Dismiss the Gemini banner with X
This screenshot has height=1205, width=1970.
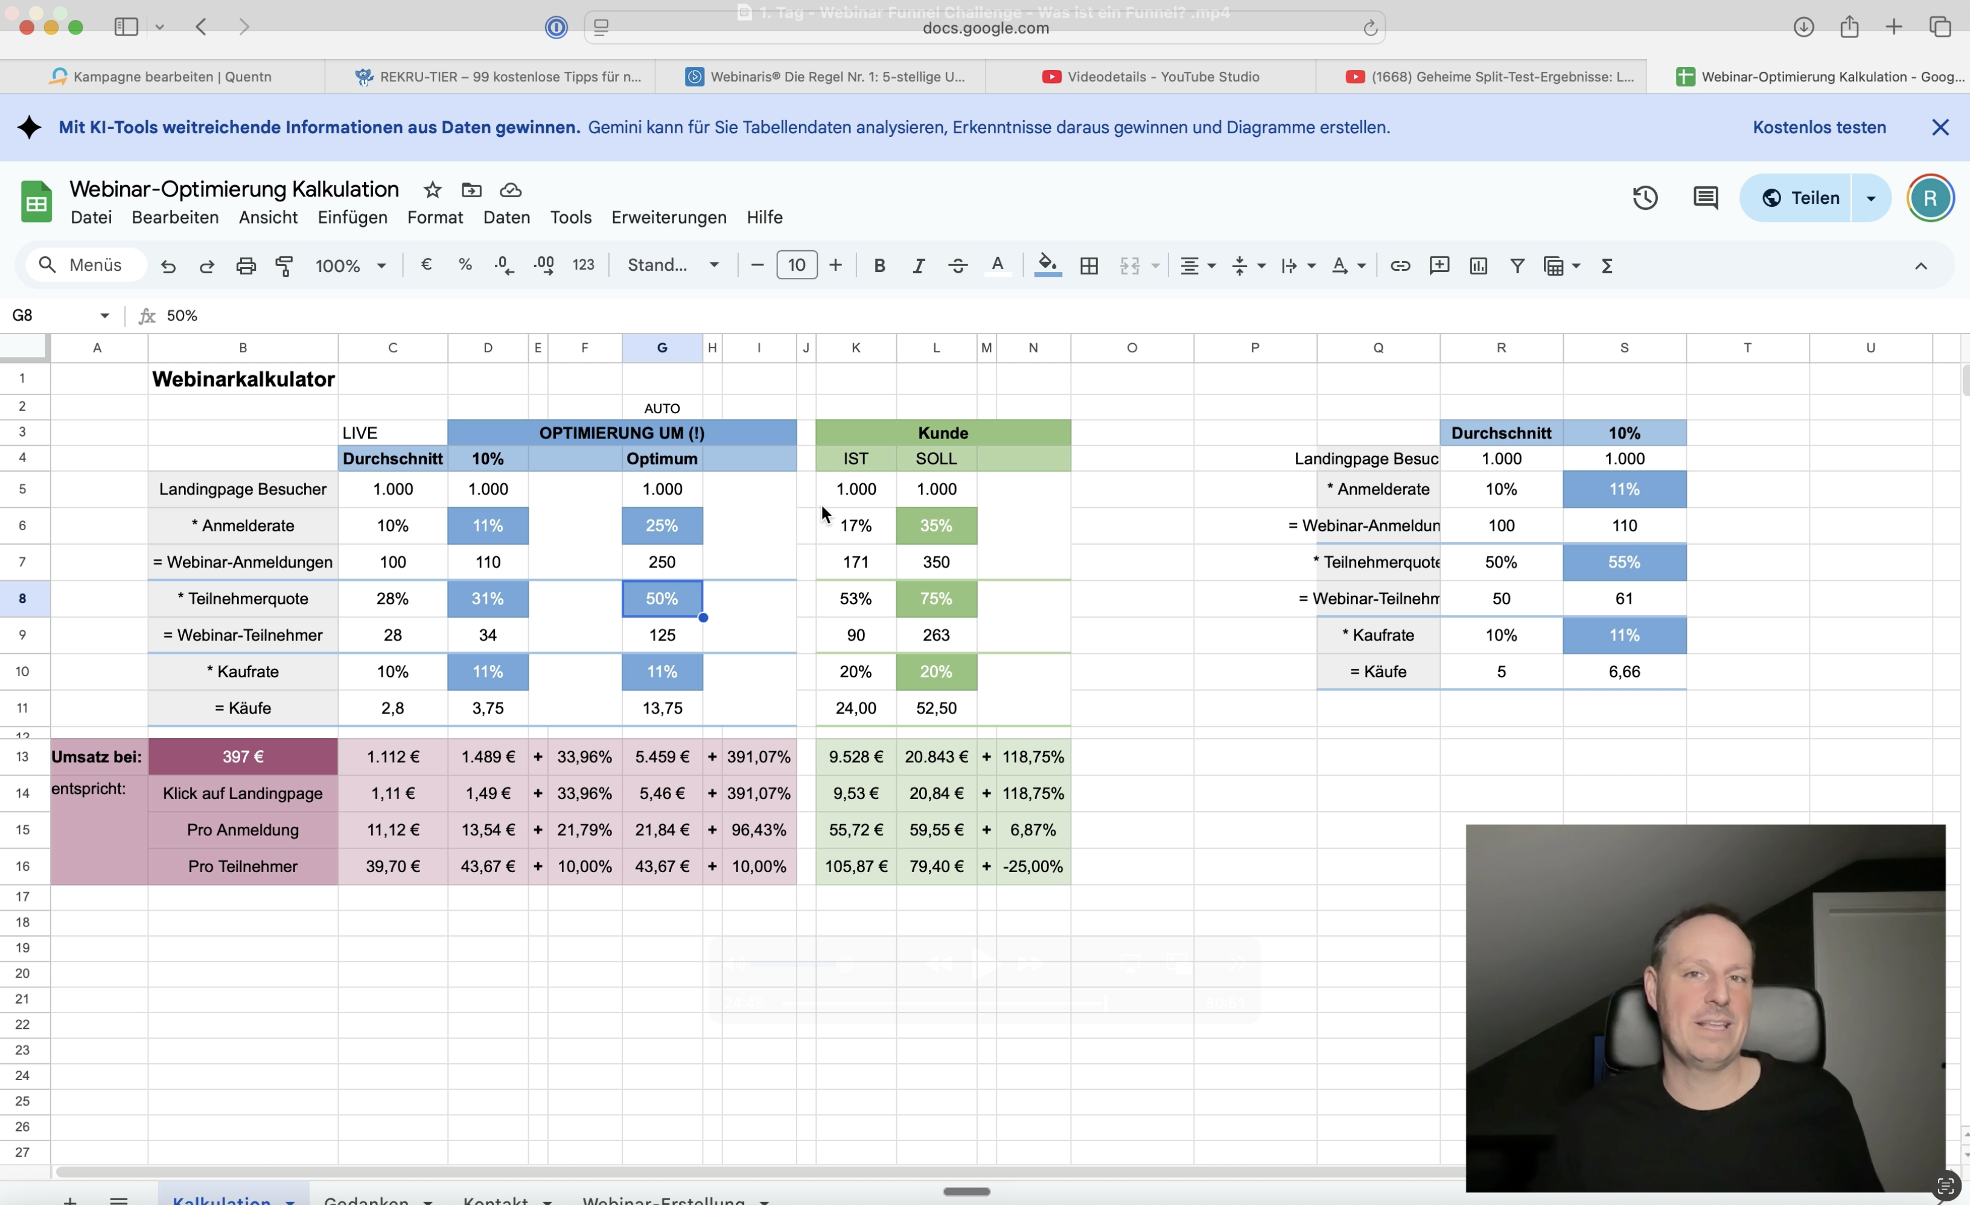[1940, 127]
